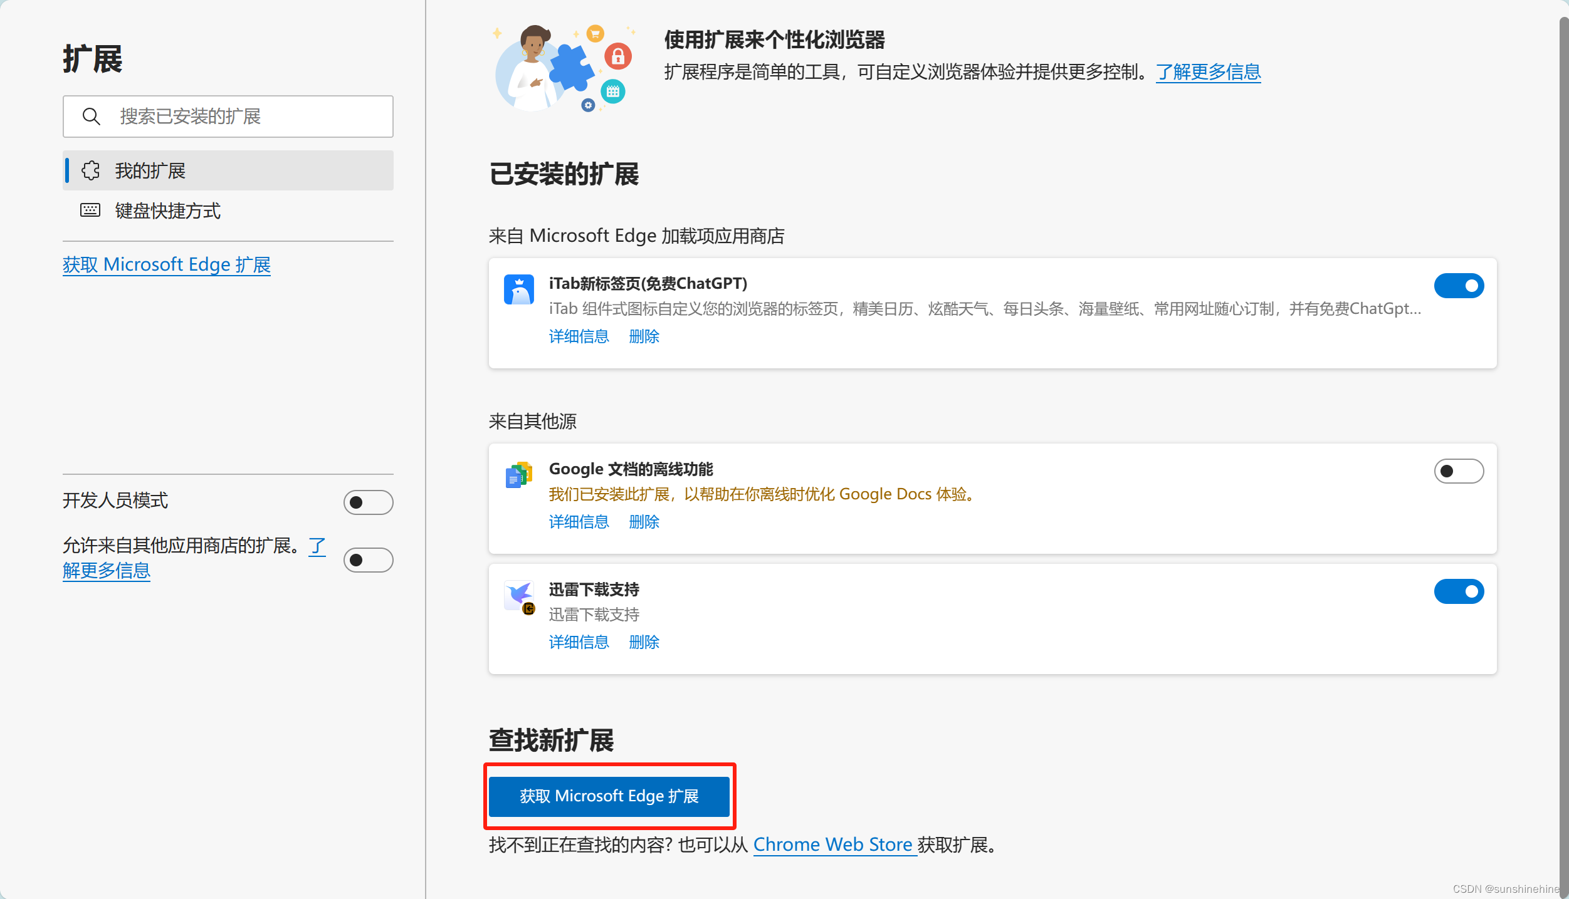Screen dimensions: 1569x899
Task: Turn off Xunlei download support toggle
Action: [1458, 591]
